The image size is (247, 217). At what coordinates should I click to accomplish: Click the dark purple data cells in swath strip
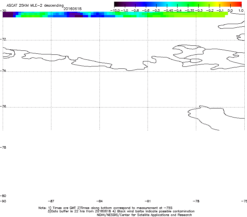[8, 14]
